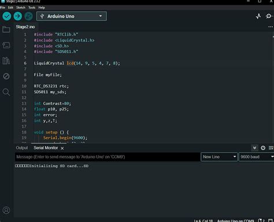This screenshot has width=274, height=222.
Task: Click line number 6 in the gutter
Action: [x=25, y=63]
